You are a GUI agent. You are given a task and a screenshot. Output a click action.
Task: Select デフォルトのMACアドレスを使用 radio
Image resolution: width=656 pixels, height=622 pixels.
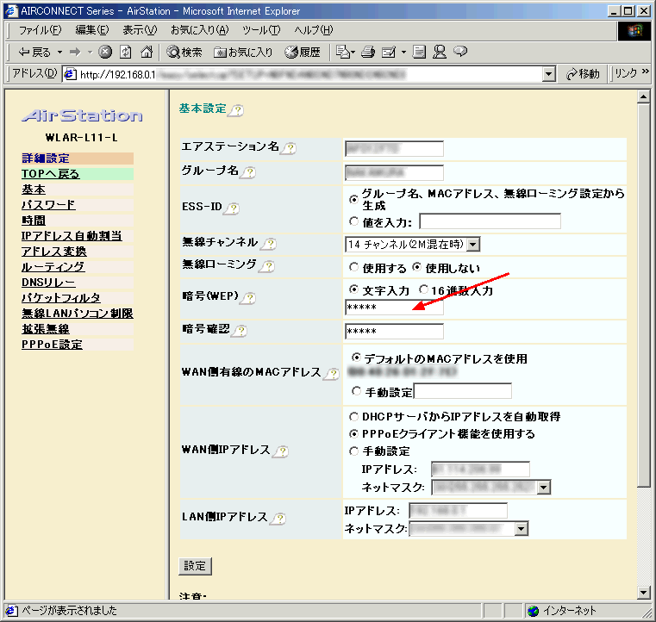(x=356, y=357)
